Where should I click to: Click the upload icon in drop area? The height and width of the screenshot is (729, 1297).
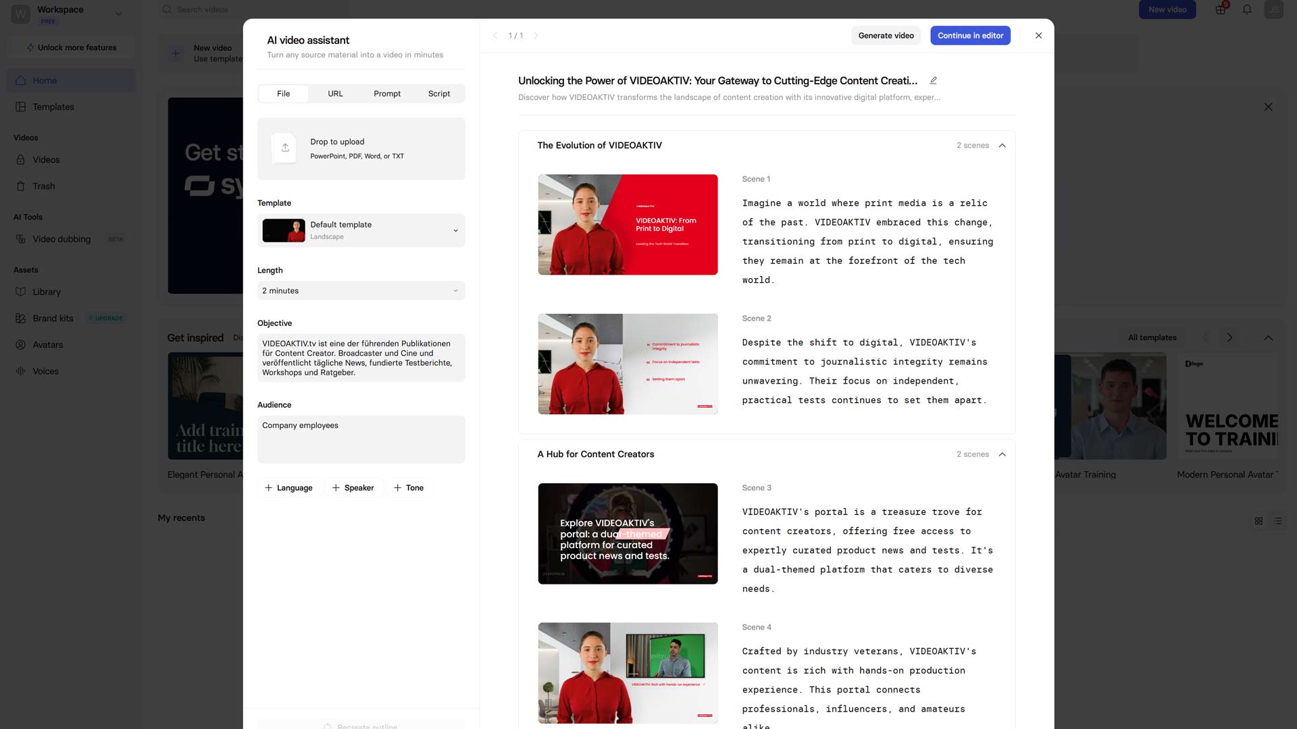click(285, 148)
